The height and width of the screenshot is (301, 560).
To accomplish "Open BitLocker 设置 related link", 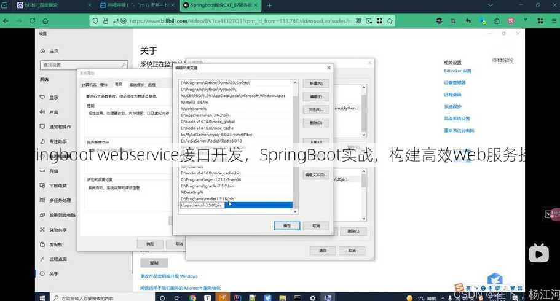I will pyautogui.click(x=457, y=71).
